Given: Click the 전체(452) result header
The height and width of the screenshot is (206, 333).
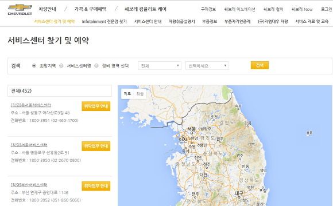Looking at the screenshot, I should tap(60, 91).
